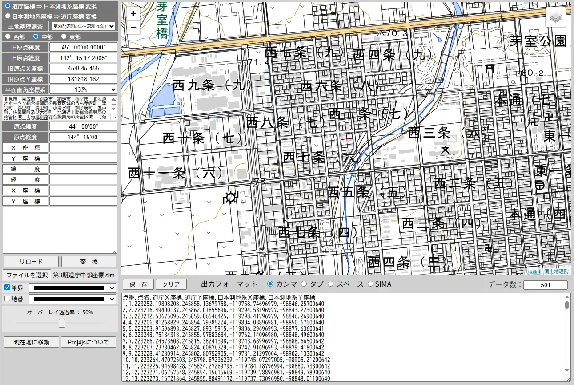The image size is (574, 385).
Task: Open the Proj4jsについて info button
Action: click(88, 342)
